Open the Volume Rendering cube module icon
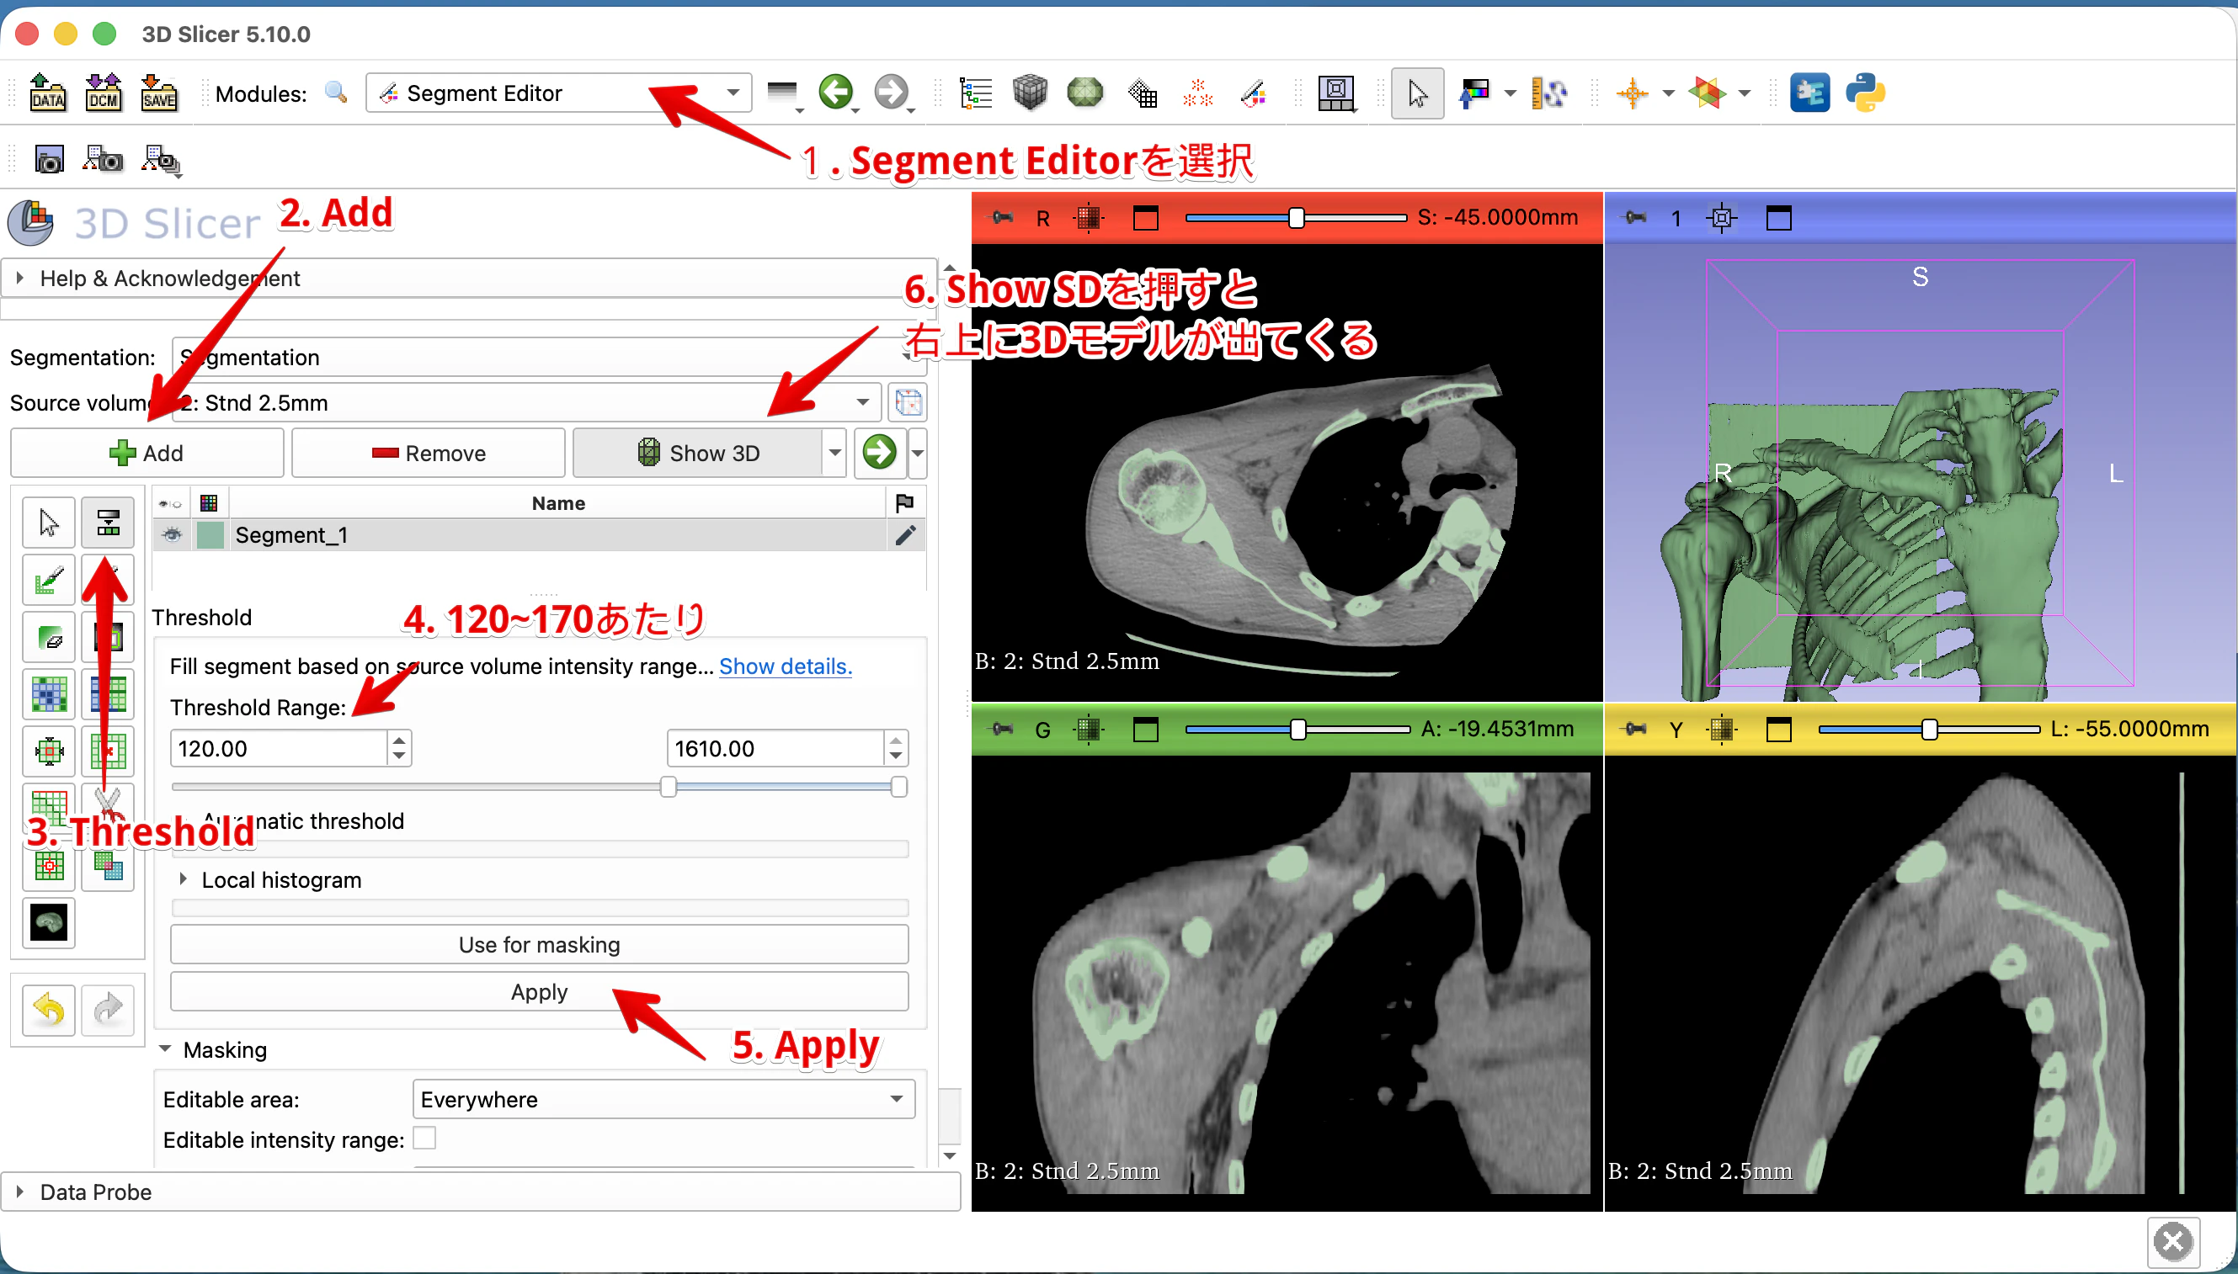The image size is (2238, 1274). (1030, 93)
